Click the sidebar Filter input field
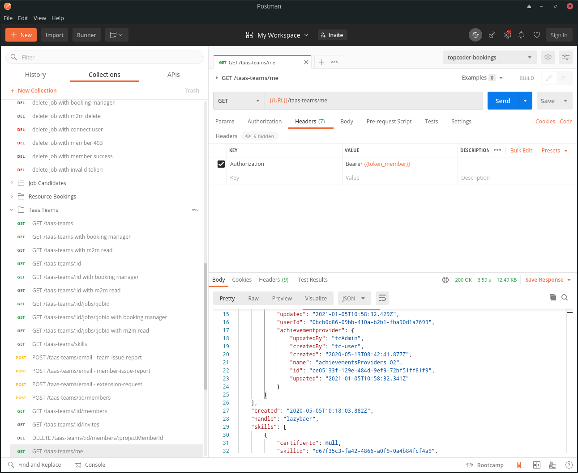578x473 pixels. (x=104, y=57)
